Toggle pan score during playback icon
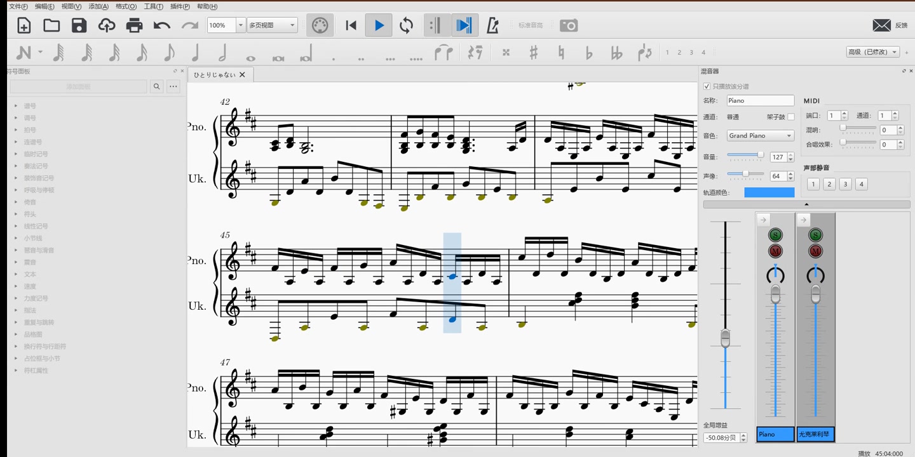This screenshot has width=915, height=457. (x=464, y=25)
